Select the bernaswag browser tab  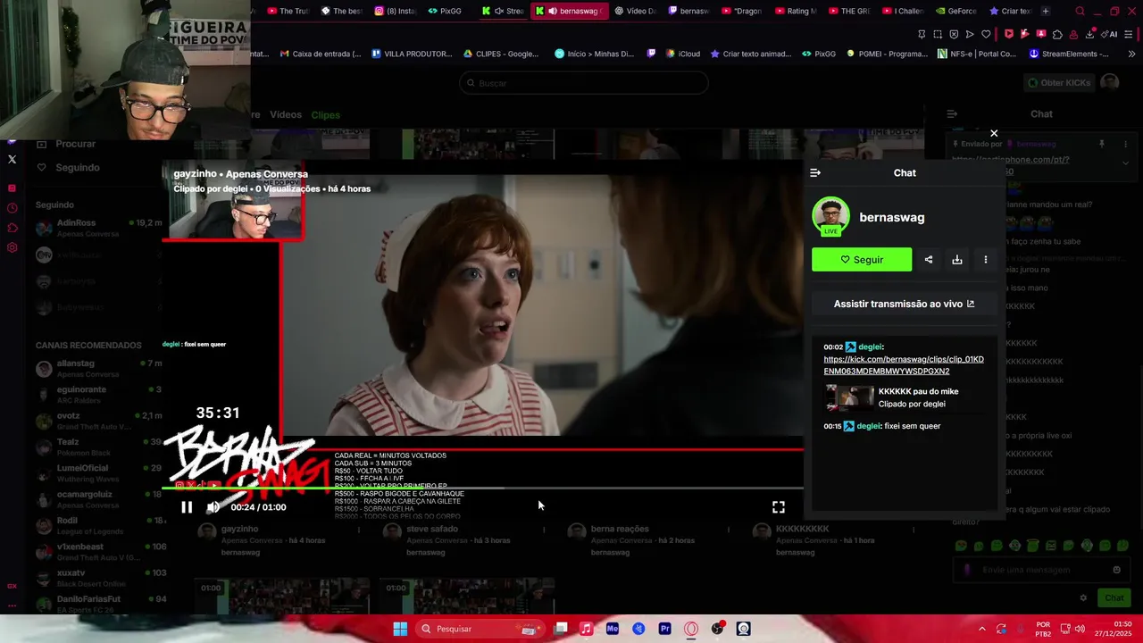pos(570,11)
